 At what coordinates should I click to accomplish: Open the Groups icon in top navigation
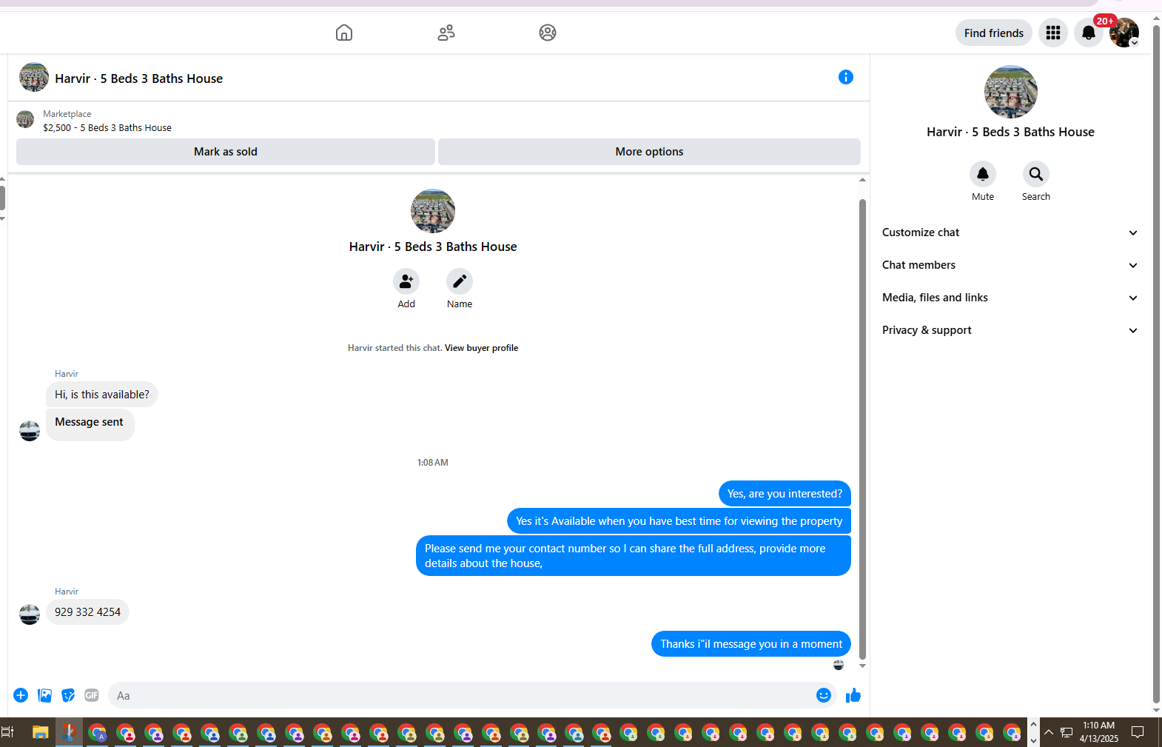pos(548,33)
